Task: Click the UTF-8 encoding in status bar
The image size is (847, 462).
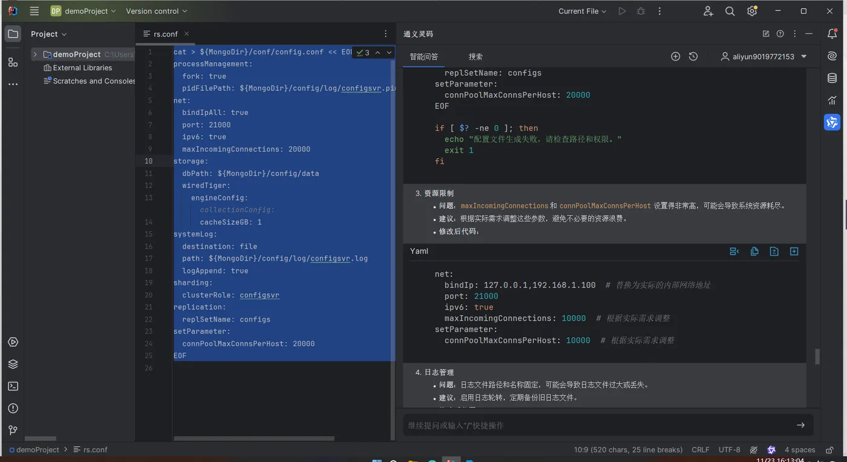Action: coord(729,450)
